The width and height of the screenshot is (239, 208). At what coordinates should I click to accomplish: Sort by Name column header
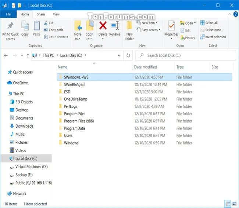[x=63, y=67]
